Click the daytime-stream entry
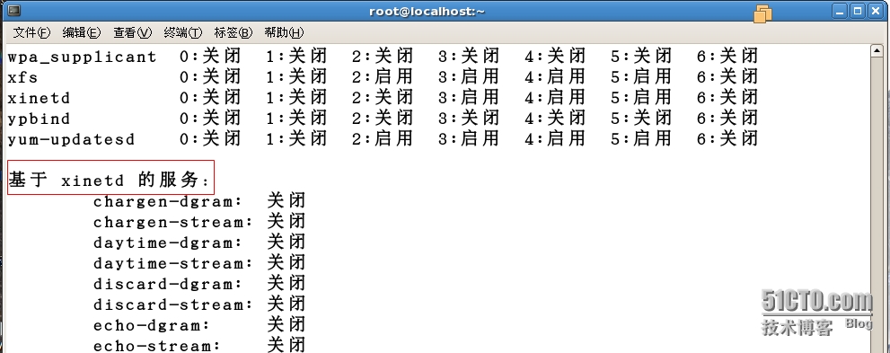Image resolution: width=890 pixels, height=353 pixels. (x=172, y=263)
